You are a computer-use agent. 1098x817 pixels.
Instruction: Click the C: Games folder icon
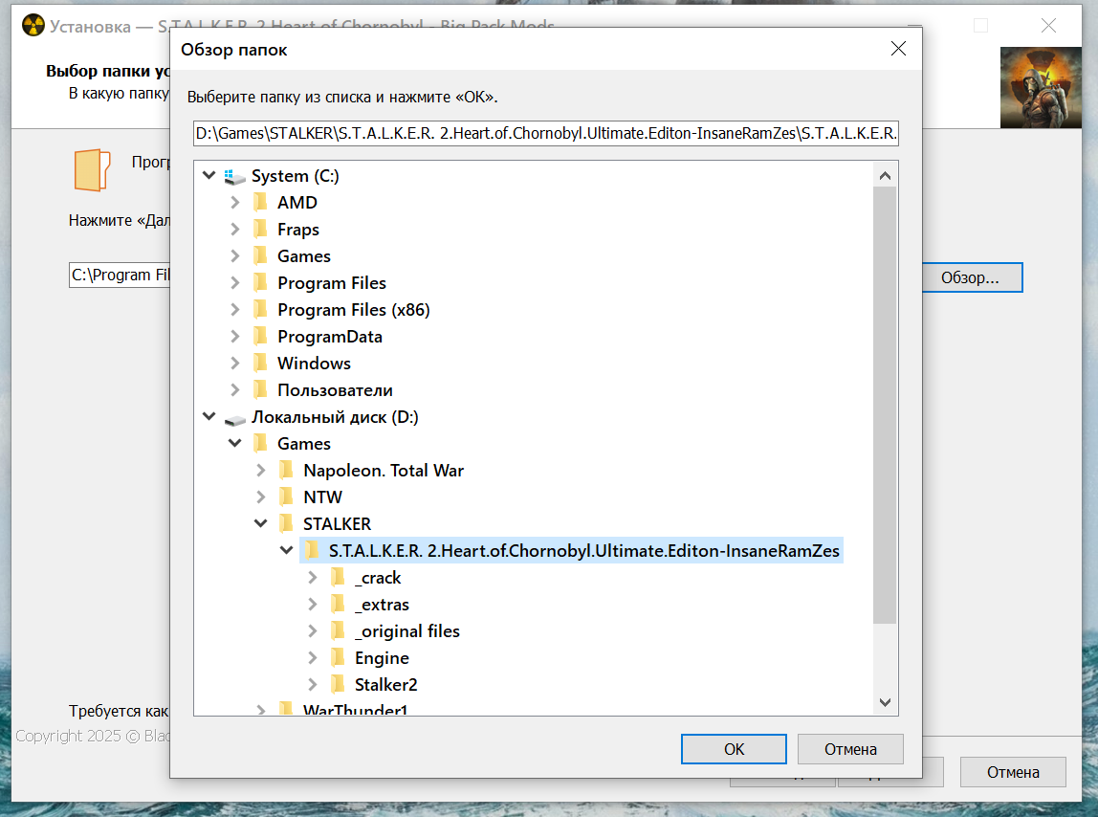click(260, 255)
